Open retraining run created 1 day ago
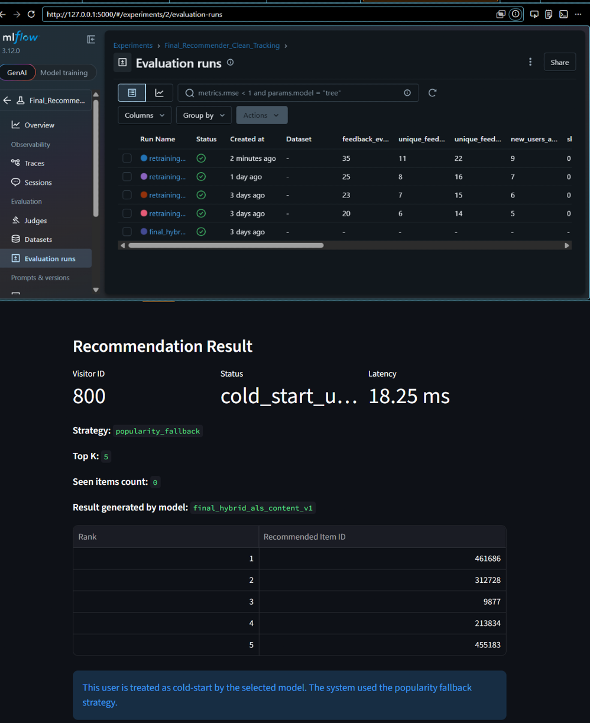 [167, 177]
